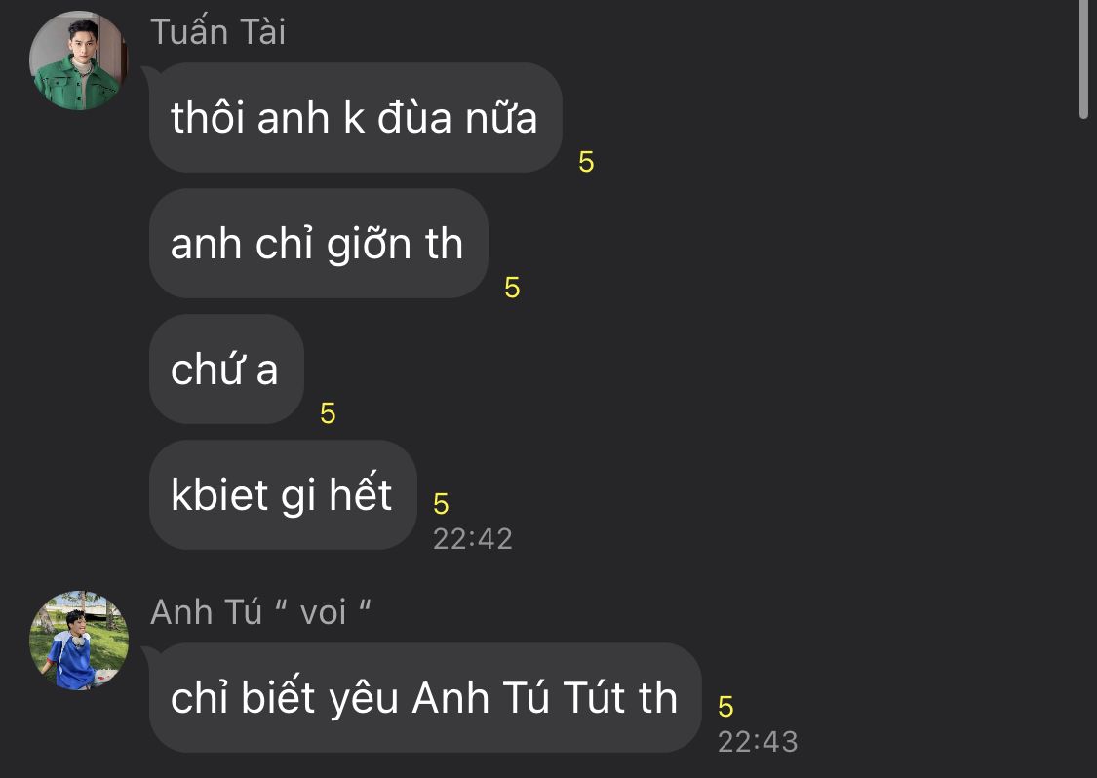1097x778 pixels.
Task: Select message bubble 'kbiet gi hết'
Action: click(283, 494)
